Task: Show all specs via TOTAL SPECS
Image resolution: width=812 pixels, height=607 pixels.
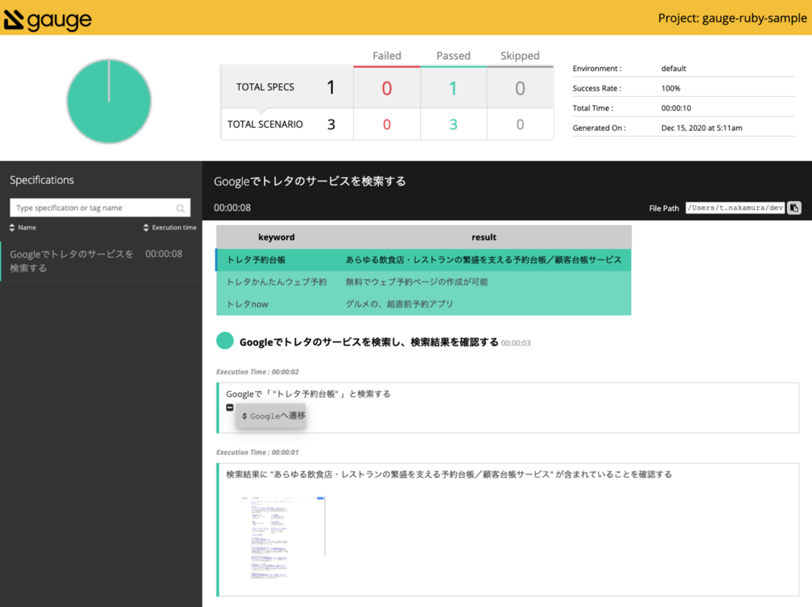Action: pyautogui.click(x=287, y=87)
